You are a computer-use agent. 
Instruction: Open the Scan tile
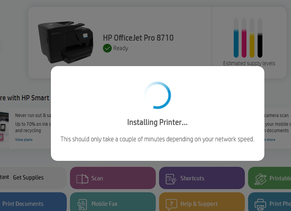(113, 178)
